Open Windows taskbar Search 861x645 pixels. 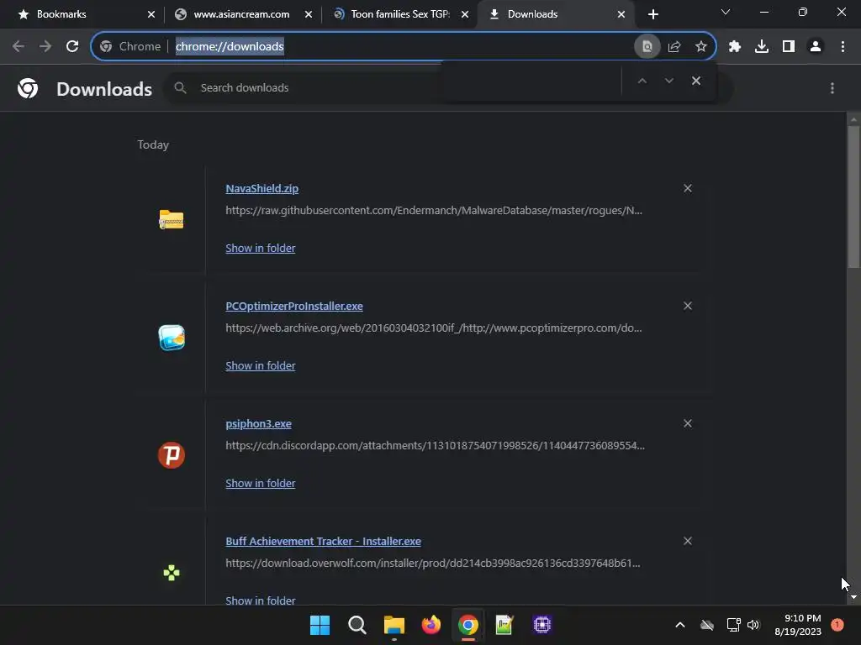pyautogui.click(x=357, y=625)
